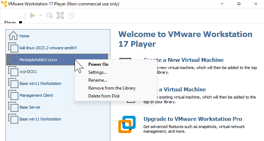Viewport: 264px width, 141px height.
Task: Click Upgrade to VMware Workstation Pro link
Action: tap(193, 119)
